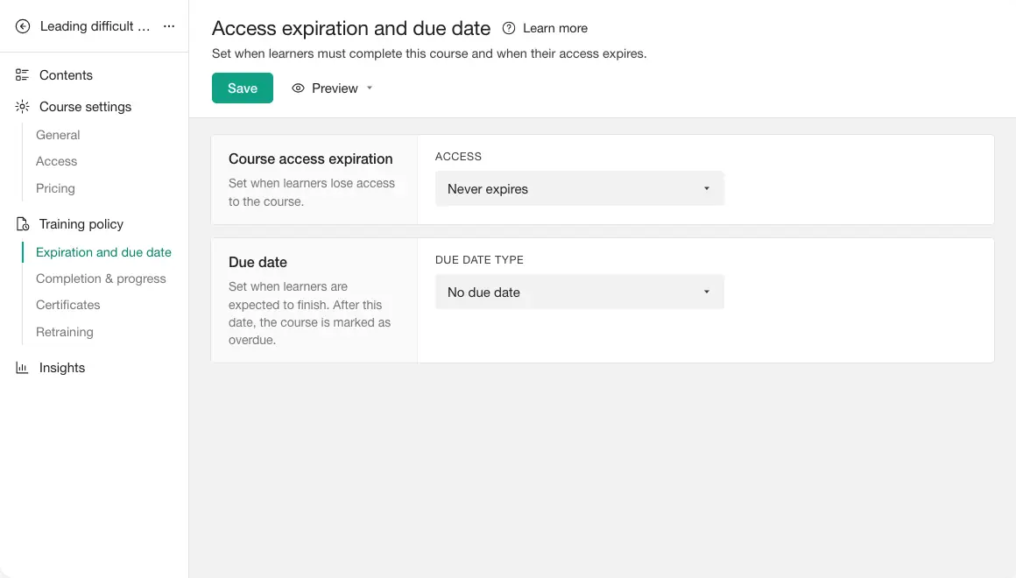Expand the Preview dropdown arrow

coord(370,88)
